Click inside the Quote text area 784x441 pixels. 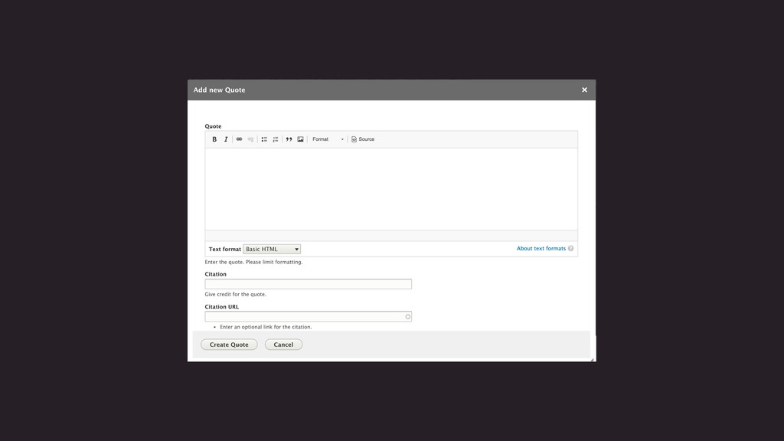(x=391, y=188)
